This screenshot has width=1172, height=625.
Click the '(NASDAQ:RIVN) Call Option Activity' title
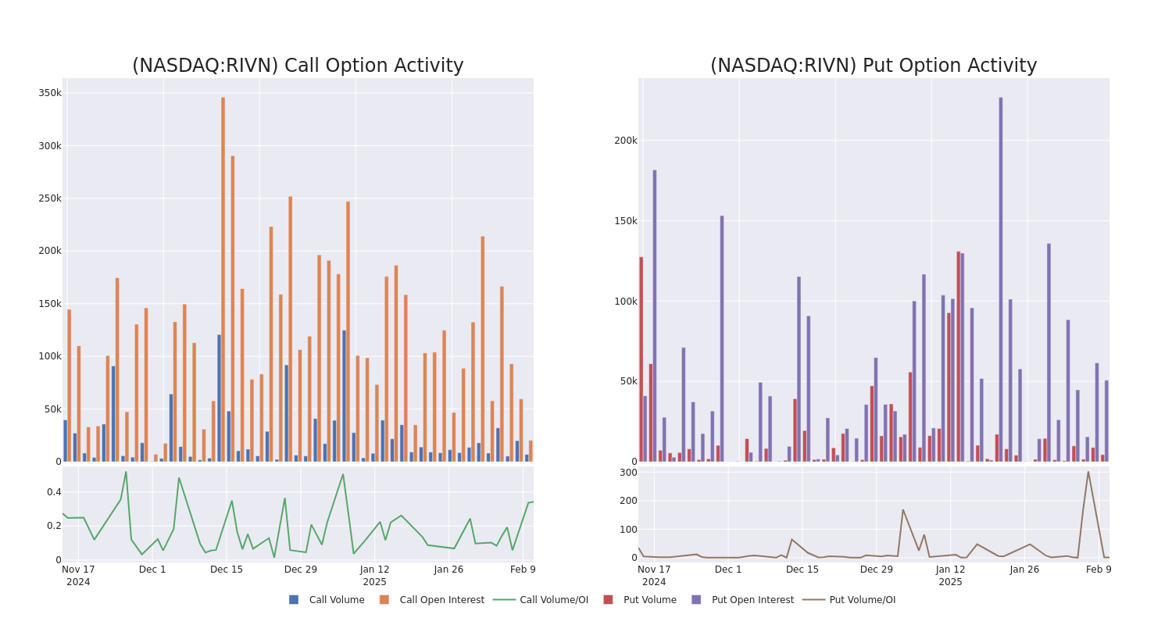tap(298, 66)
